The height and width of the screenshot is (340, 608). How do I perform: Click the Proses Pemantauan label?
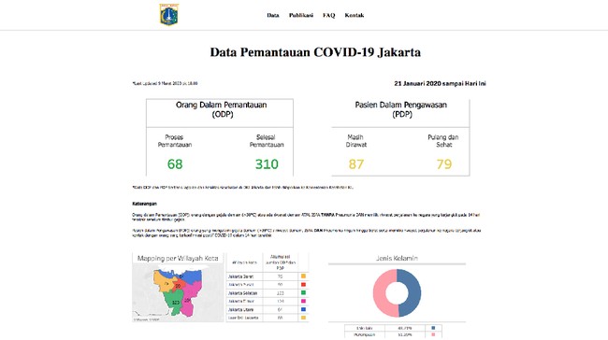175,141
